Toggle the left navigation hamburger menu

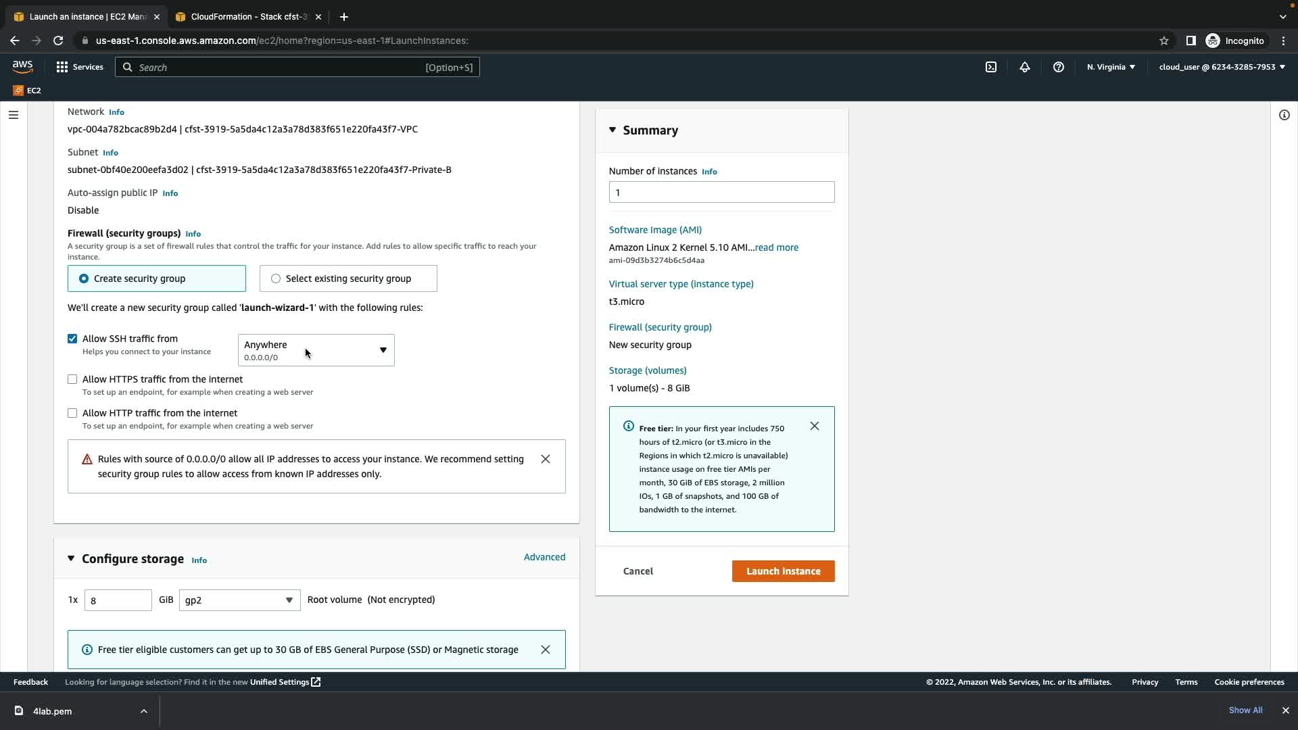tap(14, 115)
